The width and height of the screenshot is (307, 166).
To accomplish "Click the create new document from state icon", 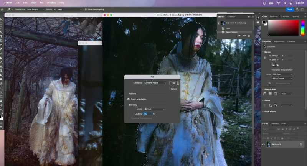I will (x=239, y=36).
